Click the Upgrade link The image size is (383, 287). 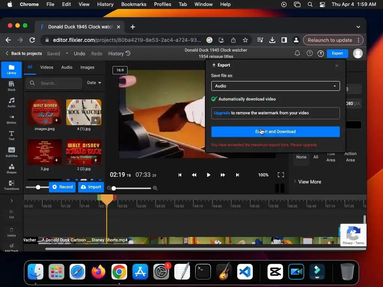click(222, 113)
